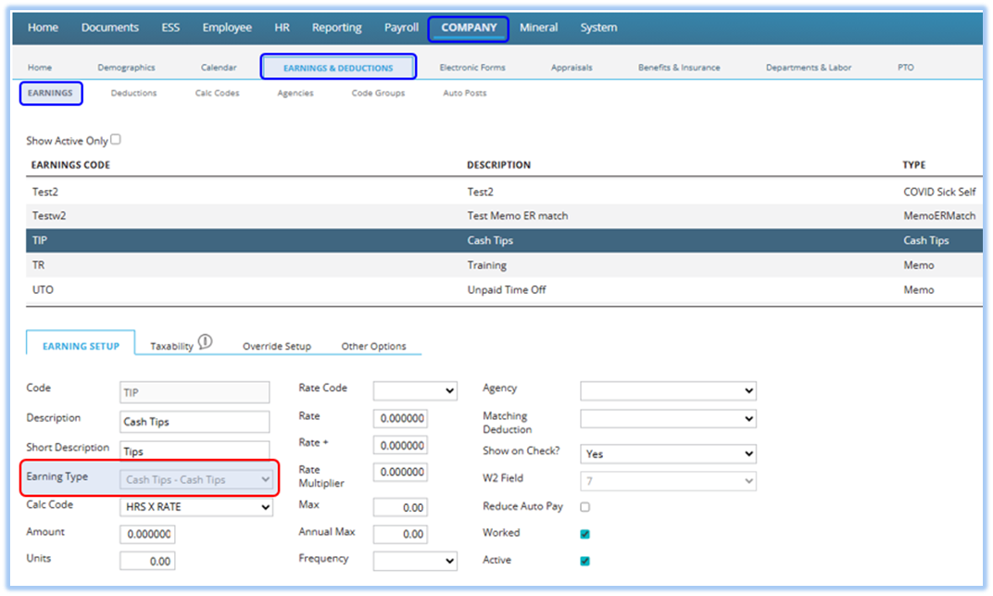Screen dimensions: 993x596
Task: Open the Calc Code dropdown
Action: pyautogui.click(x=195, y=507)
